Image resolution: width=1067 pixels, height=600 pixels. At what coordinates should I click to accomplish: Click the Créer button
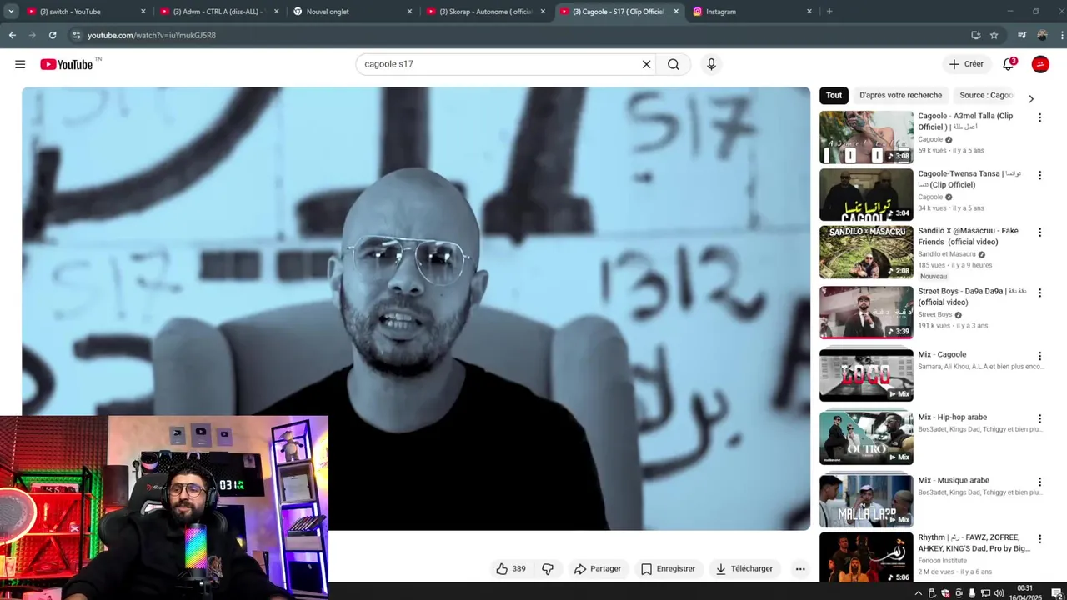click(966, 64)
